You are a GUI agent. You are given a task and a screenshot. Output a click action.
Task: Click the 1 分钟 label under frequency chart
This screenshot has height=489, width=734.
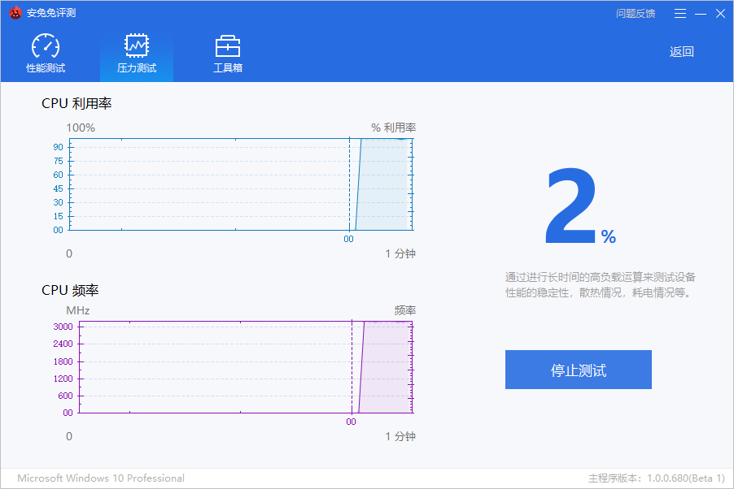(x=400, y=436)
